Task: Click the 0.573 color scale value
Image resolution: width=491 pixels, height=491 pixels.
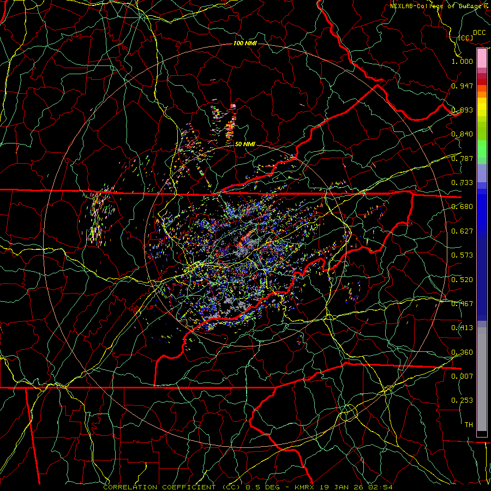Action: click(x=462, y=255)
